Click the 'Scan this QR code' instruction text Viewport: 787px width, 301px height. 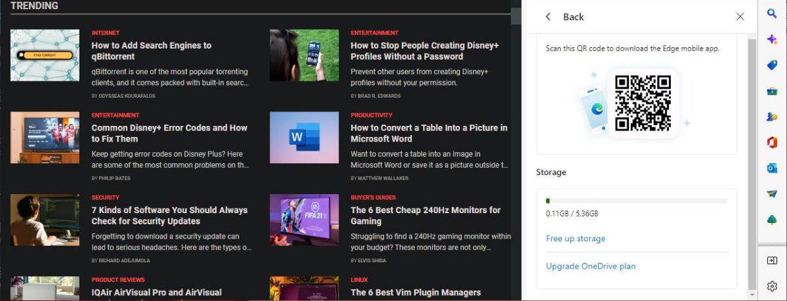click(x=632, y=49)
